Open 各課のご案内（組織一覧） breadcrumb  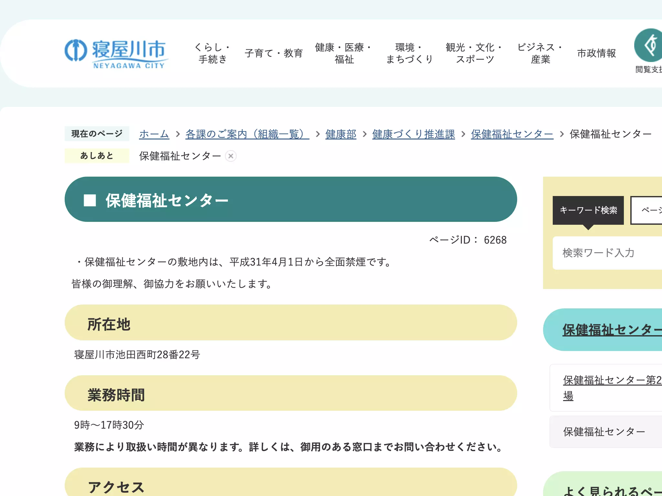tap(247, 134)
